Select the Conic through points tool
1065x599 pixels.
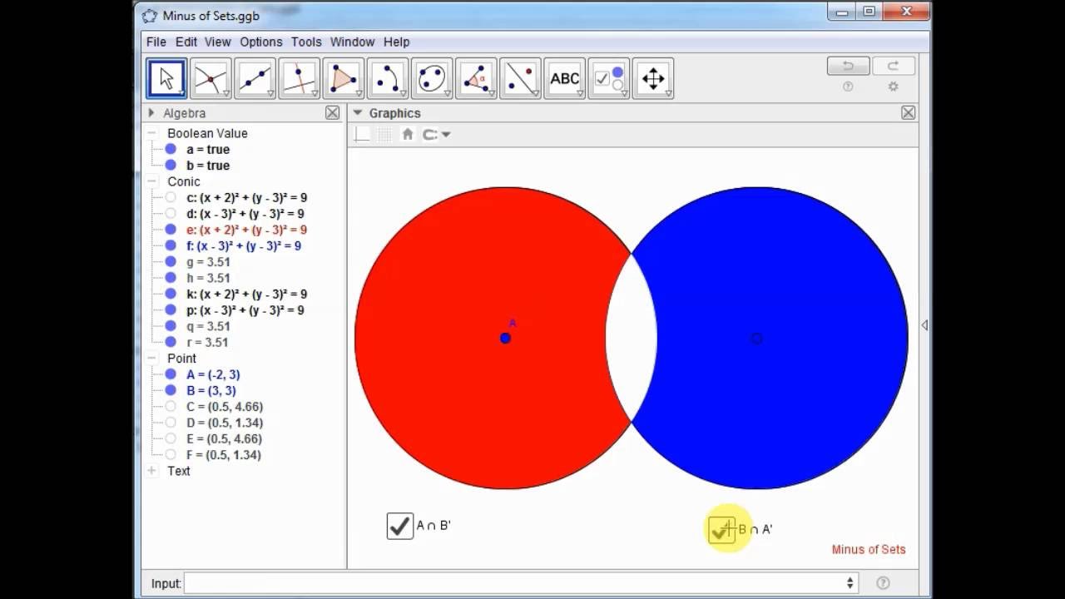click(431, 79)
